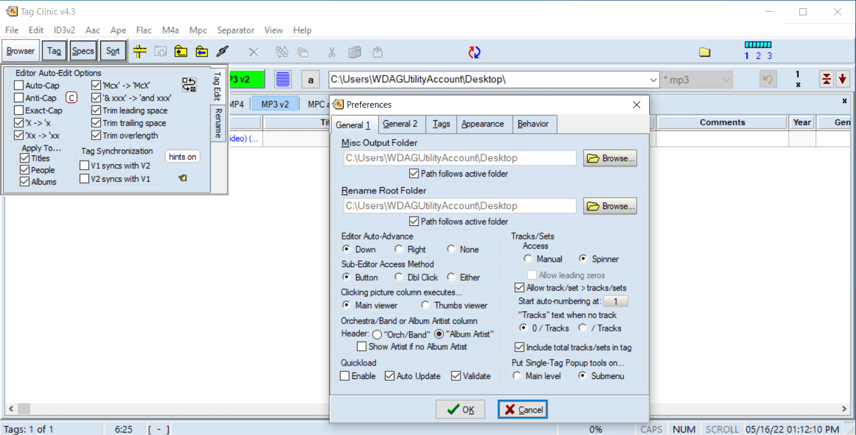
Task: Click the gray X delete toolbar icon
Action: point(253,52)
